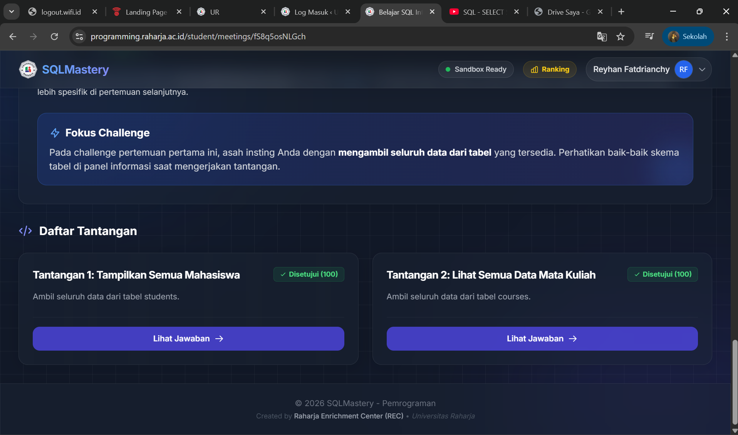The image size is (738, 435).
Task: Click Lihat Jawaban for Tantangan 2
Action: click(542, 339)
